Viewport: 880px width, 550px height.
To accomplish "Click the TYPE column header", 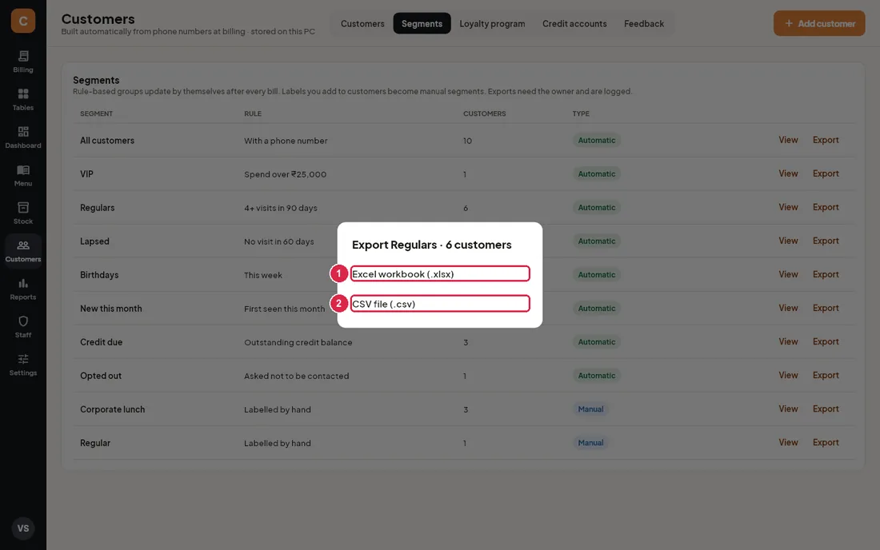I will [x=581, y=114].
